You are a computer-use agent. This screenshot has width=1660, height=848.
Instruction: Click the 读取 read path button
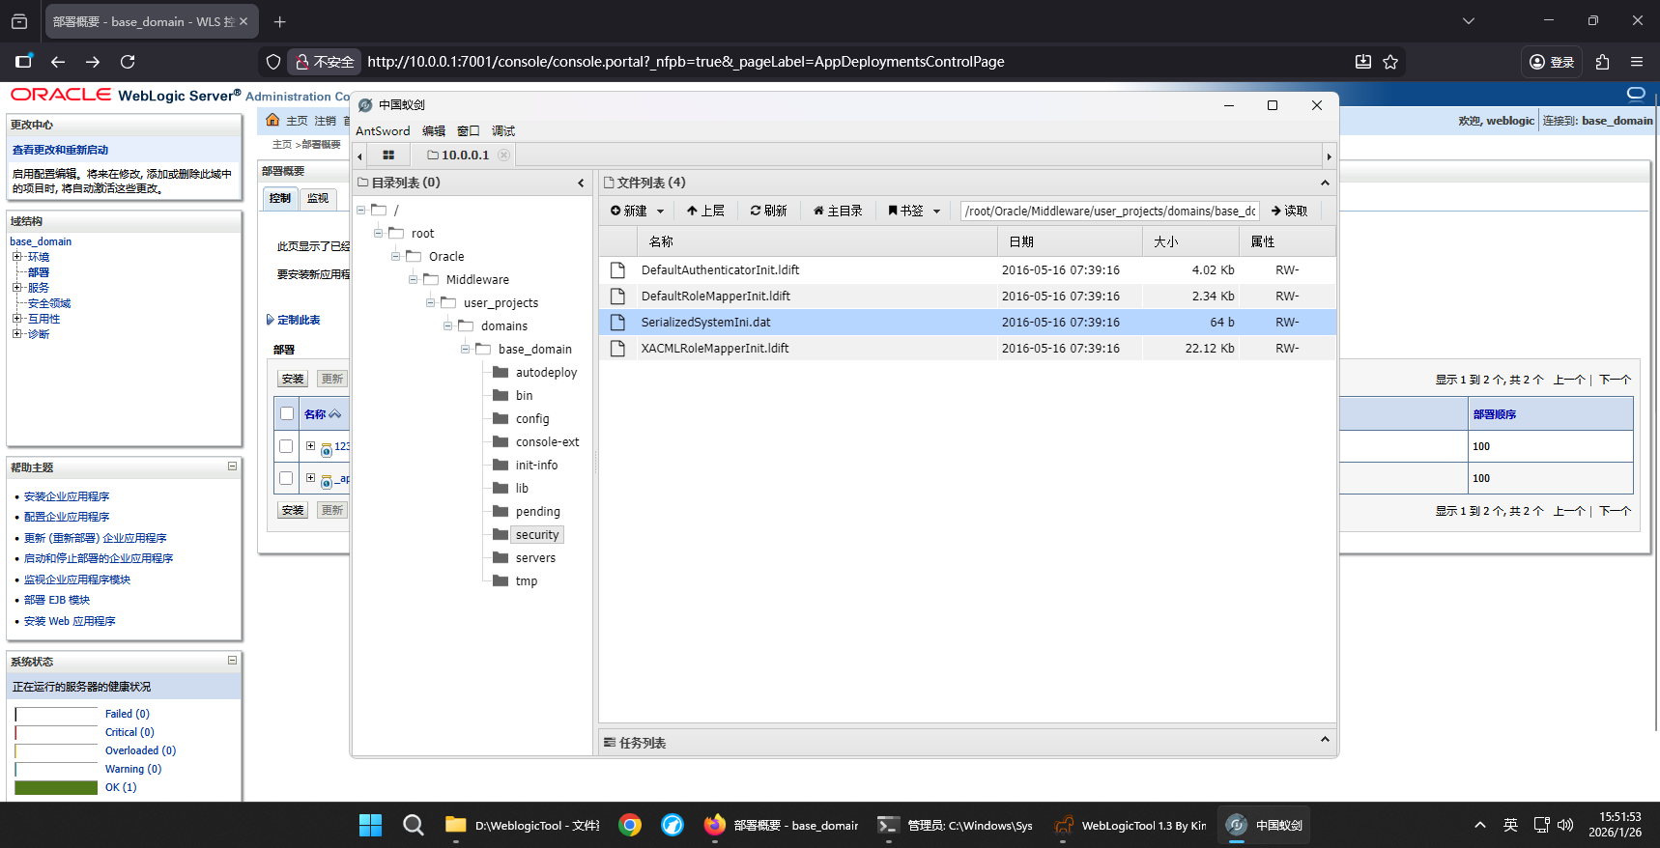[1289, 211]
